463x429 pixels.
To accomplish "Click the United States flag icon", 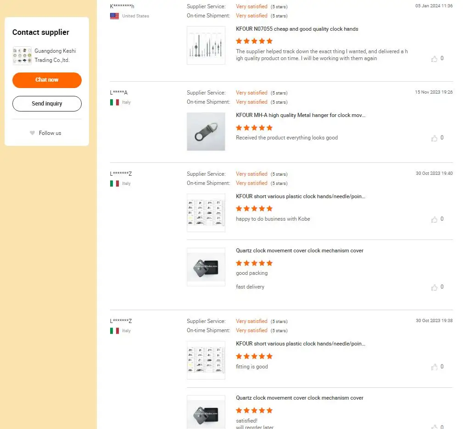I will 115,16.
